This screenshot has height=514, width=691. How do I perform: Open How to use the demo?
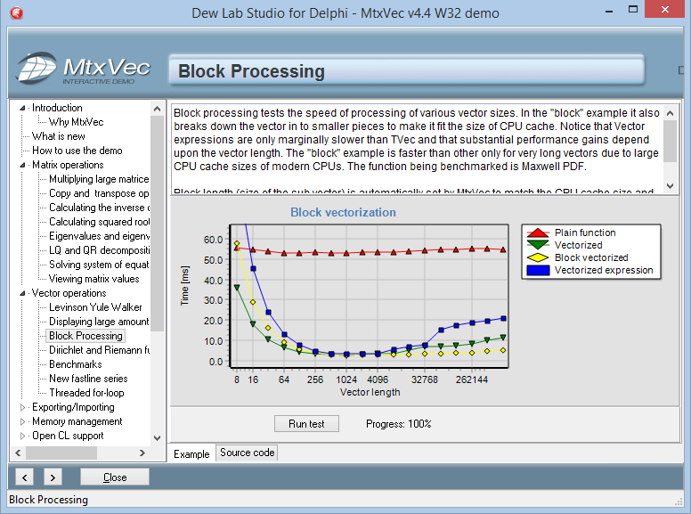pos(77,151)
